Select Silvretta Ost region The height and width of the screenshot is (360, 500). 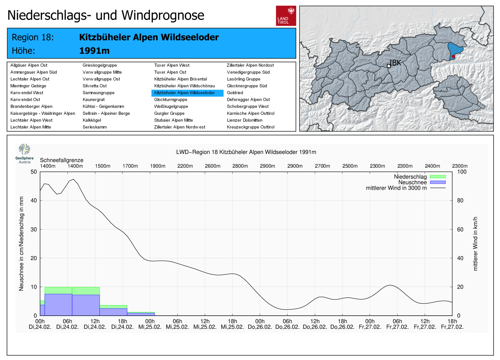[95, 86]
